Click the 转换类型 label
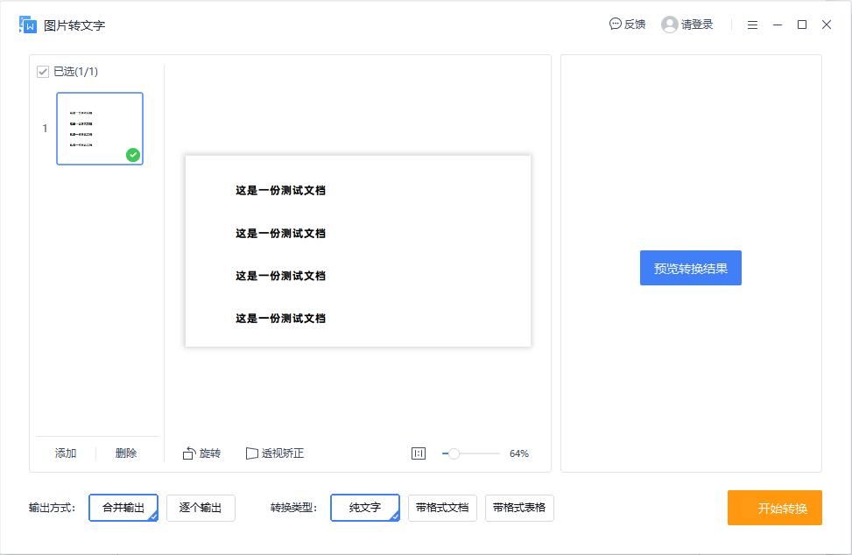 point(294,508)
